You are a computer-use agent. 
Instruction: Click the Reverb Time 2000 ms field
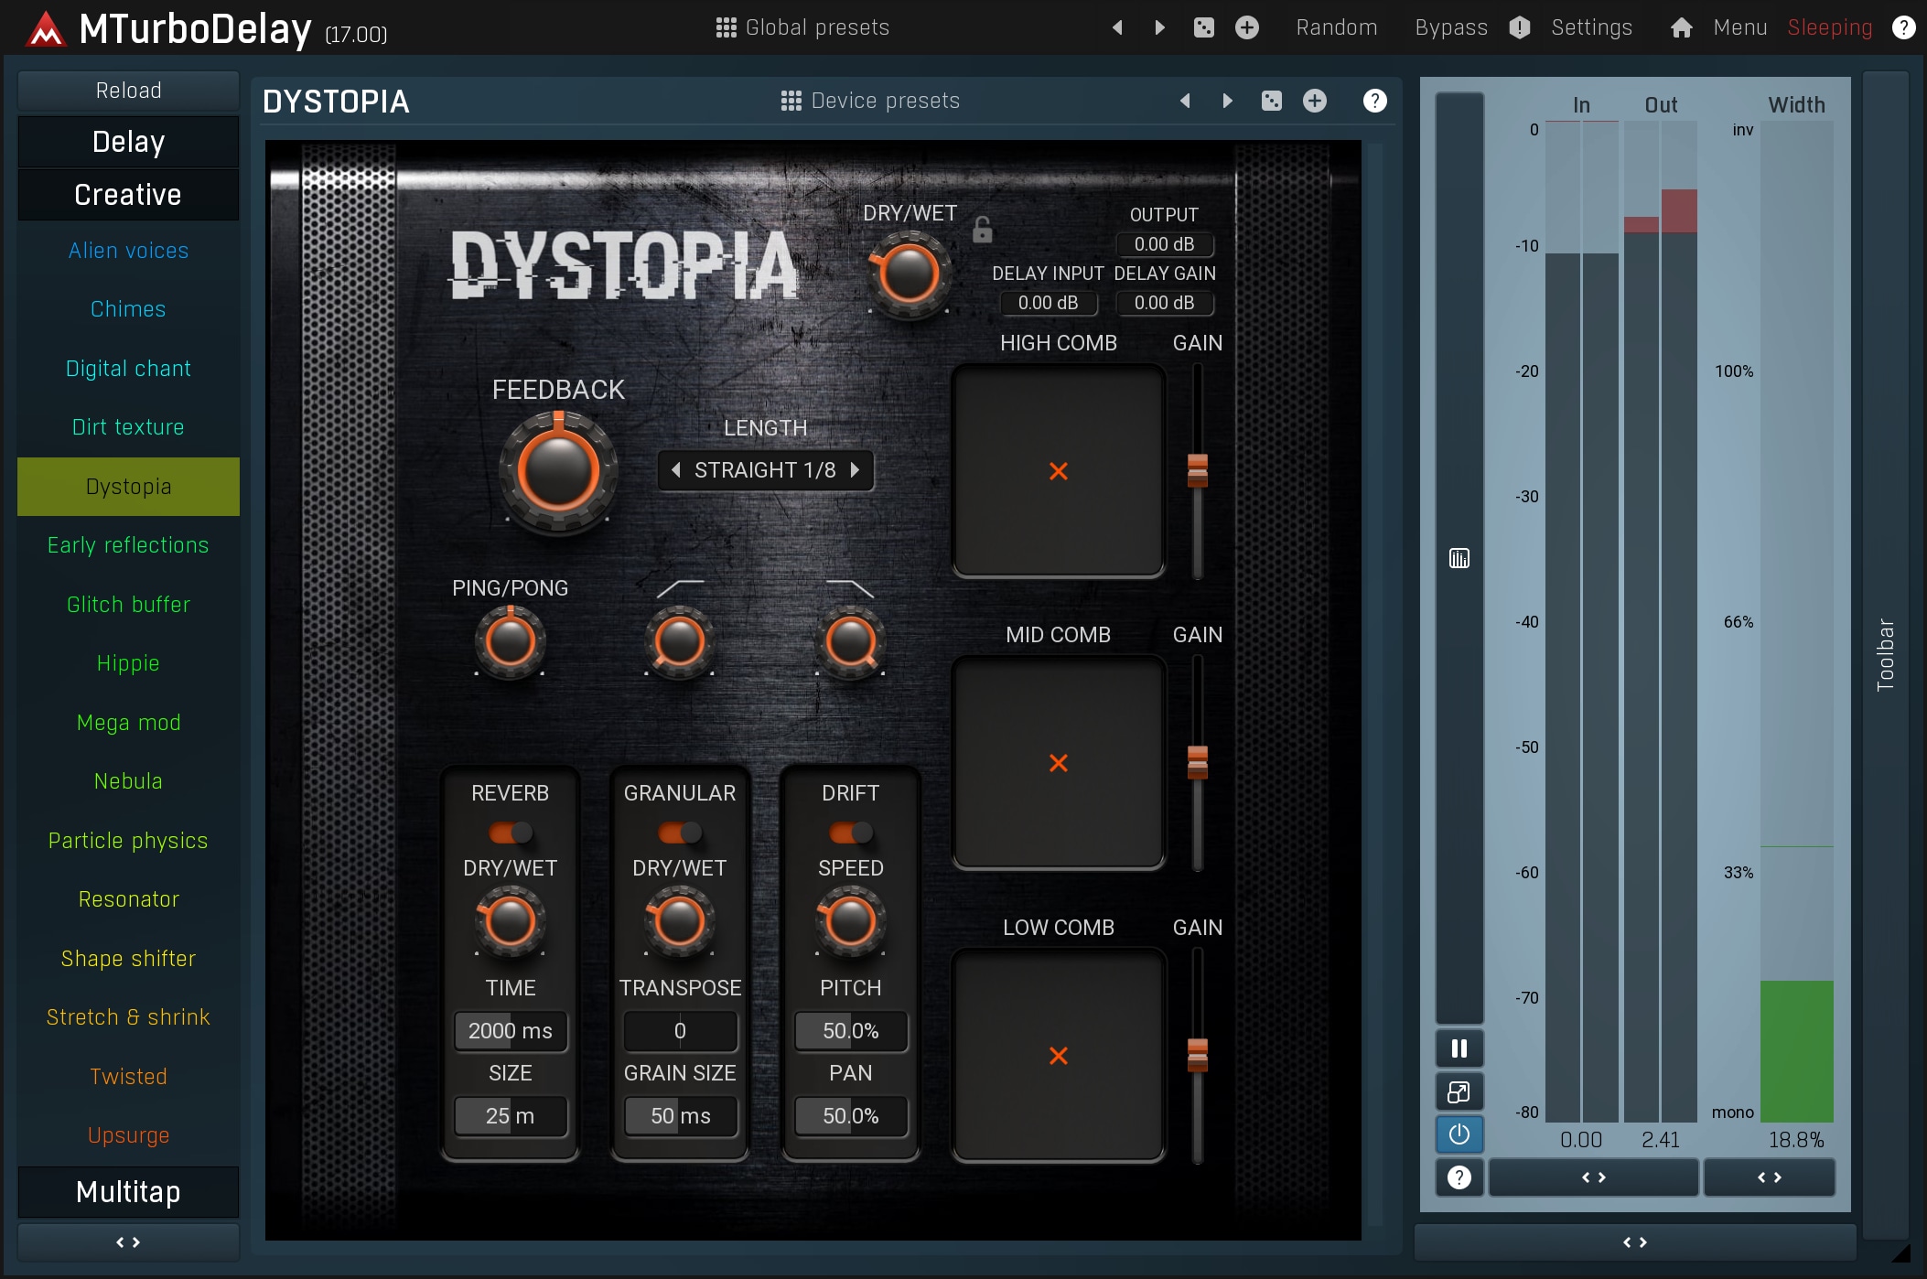point(510,1031)
